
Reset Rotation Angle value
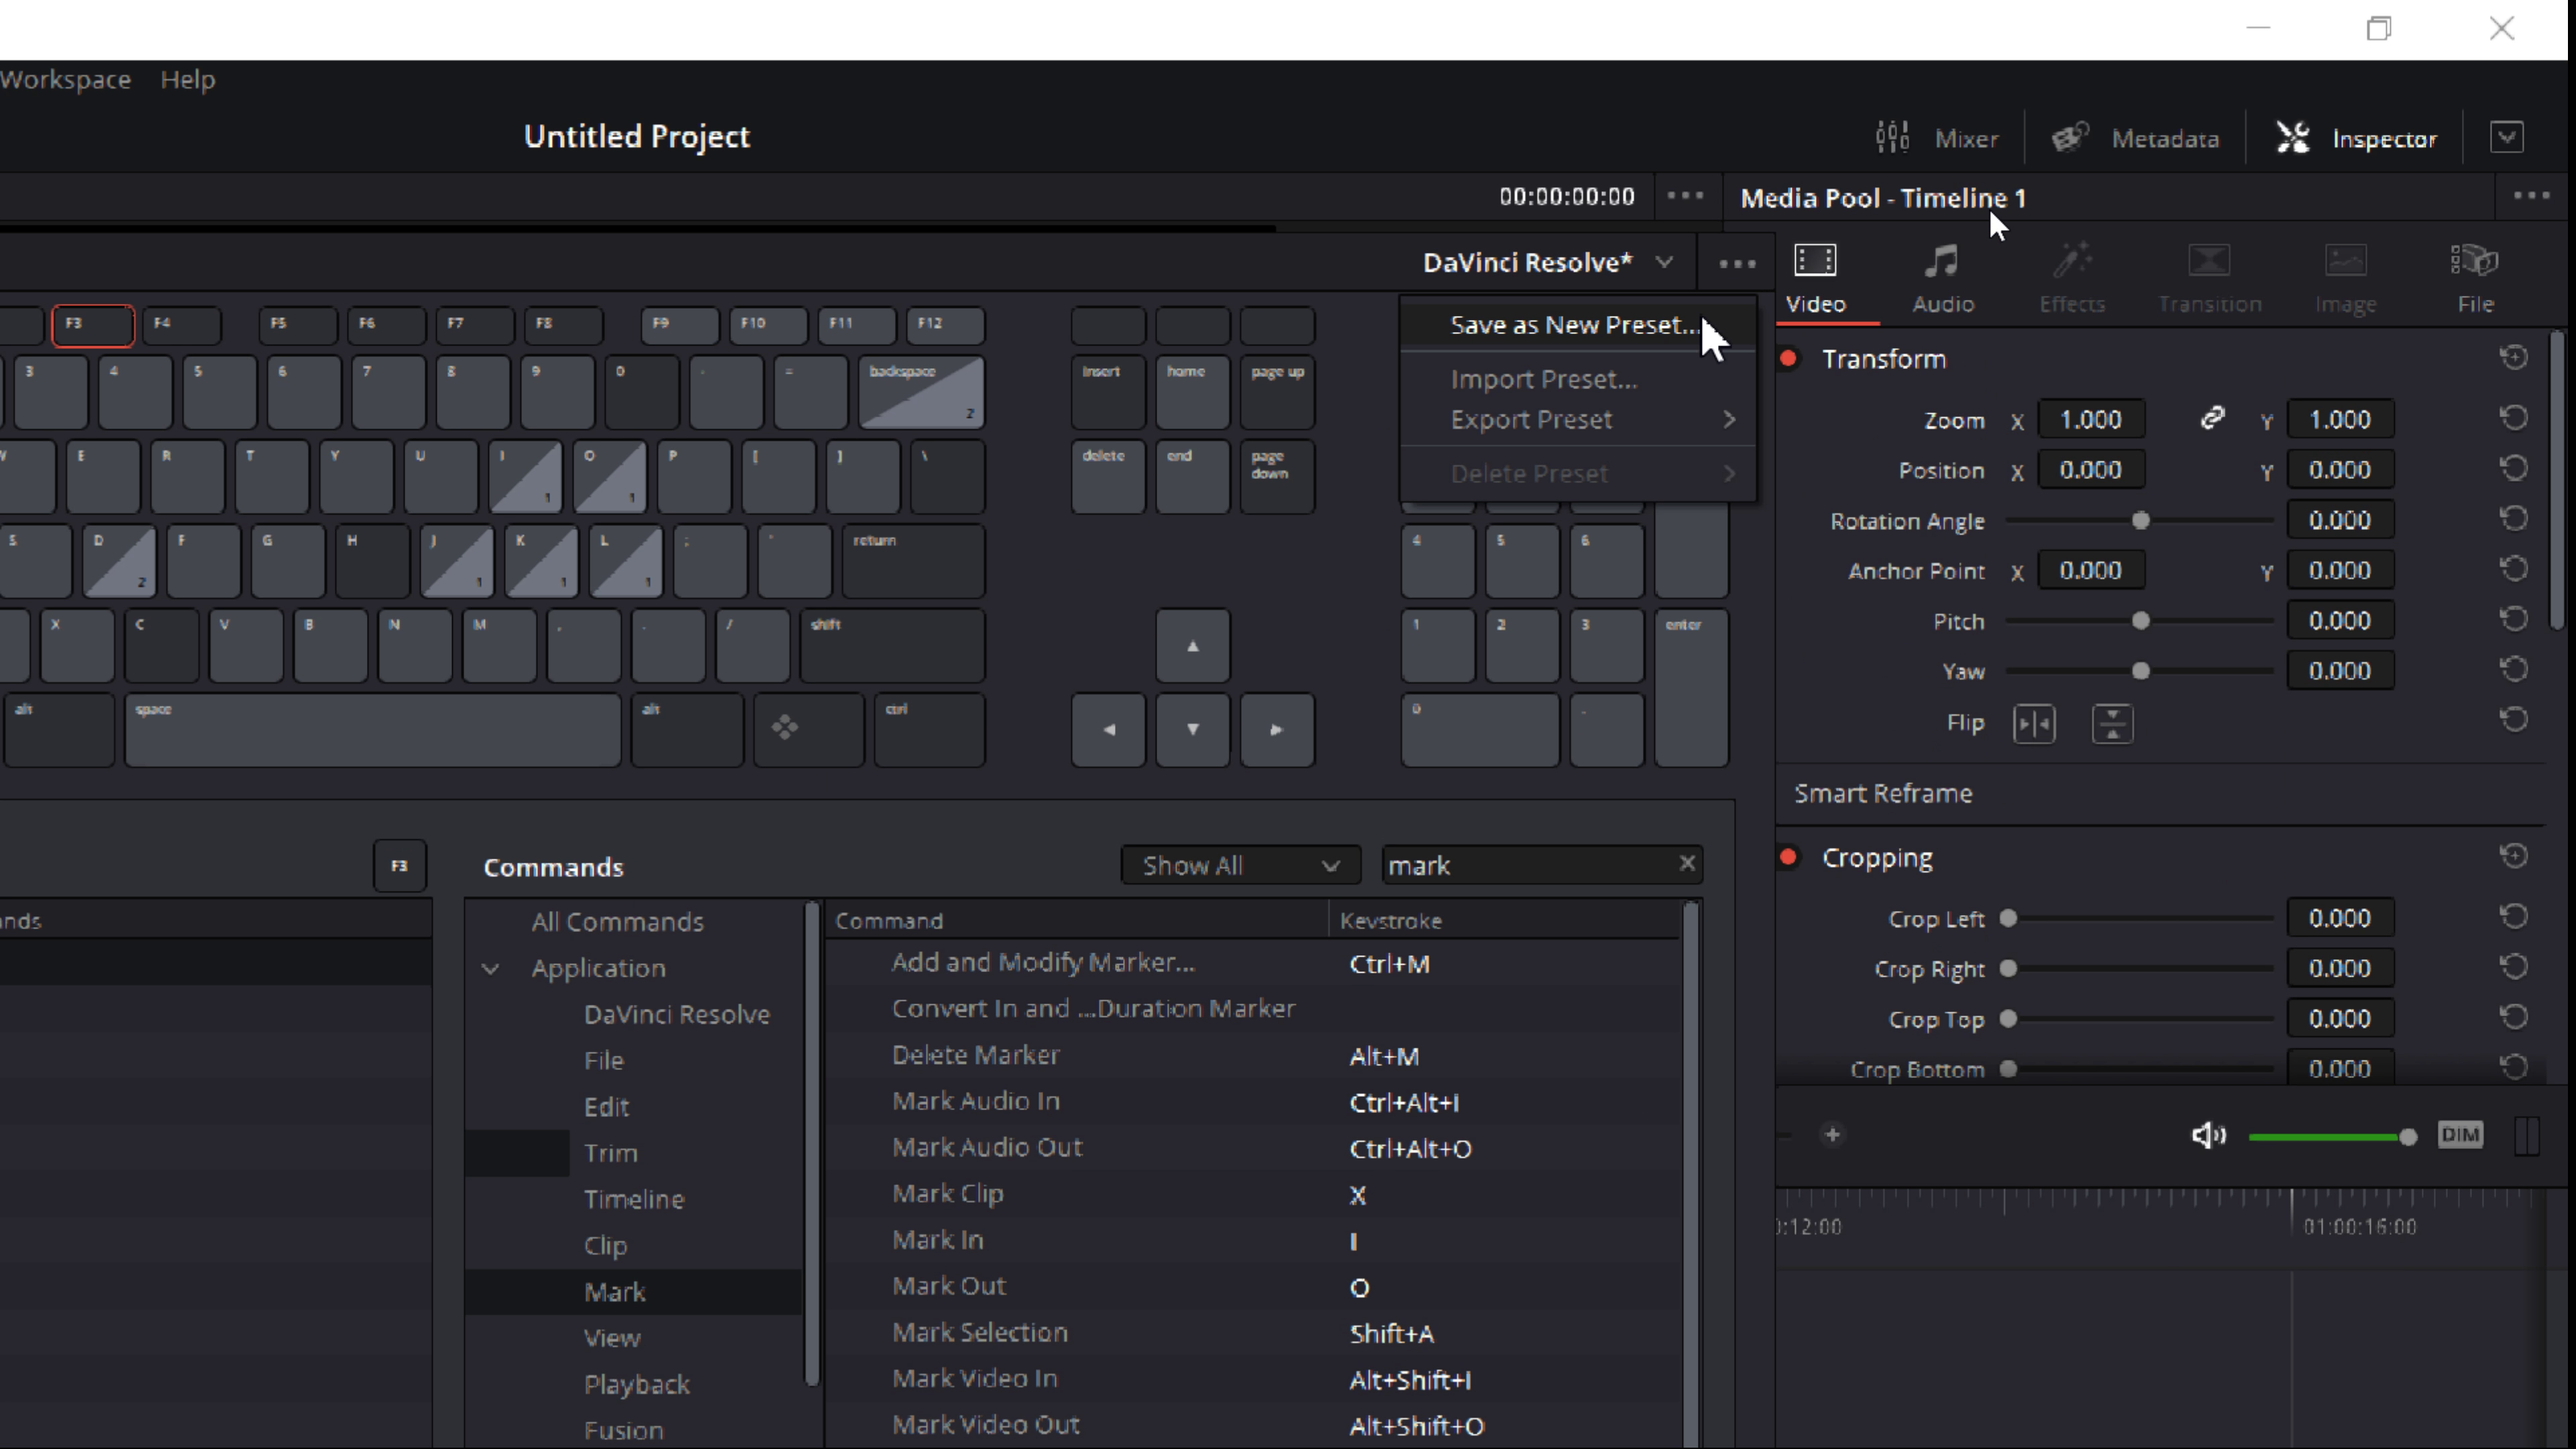pyautogui.click(x=2514, y=518)
